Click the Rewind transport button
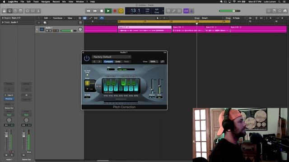Image resolution: width=289 pixels, height=162 pixels. (x=89, y=11)
